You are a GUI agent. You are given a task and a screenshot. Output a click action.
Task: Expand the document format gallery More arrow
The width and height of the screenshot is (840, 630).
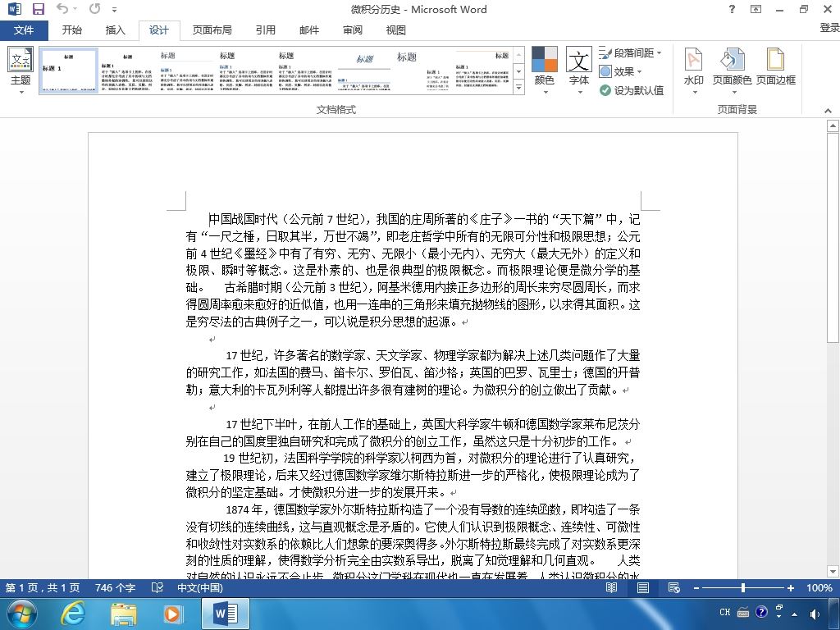point(518,87)
